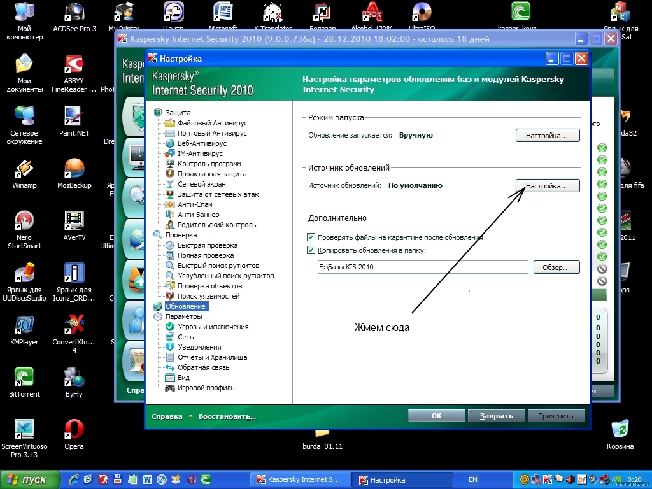Open Быстрый поиск руткитов settings
652x489 pixels.
218,266
